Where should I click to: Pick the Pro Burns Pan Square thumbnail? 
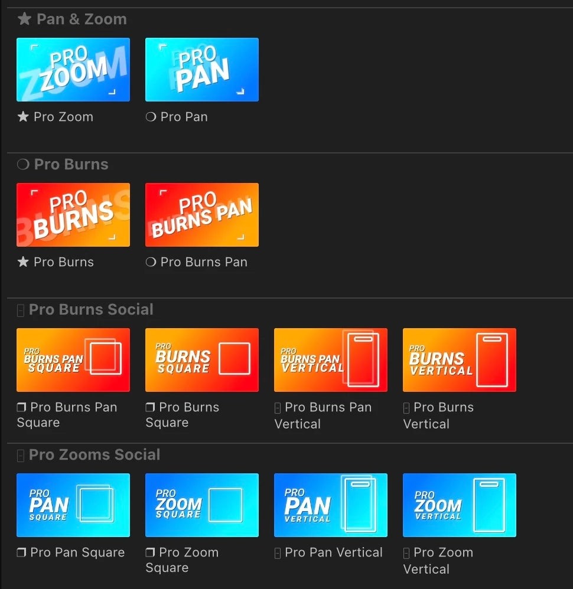coord(73,360)
